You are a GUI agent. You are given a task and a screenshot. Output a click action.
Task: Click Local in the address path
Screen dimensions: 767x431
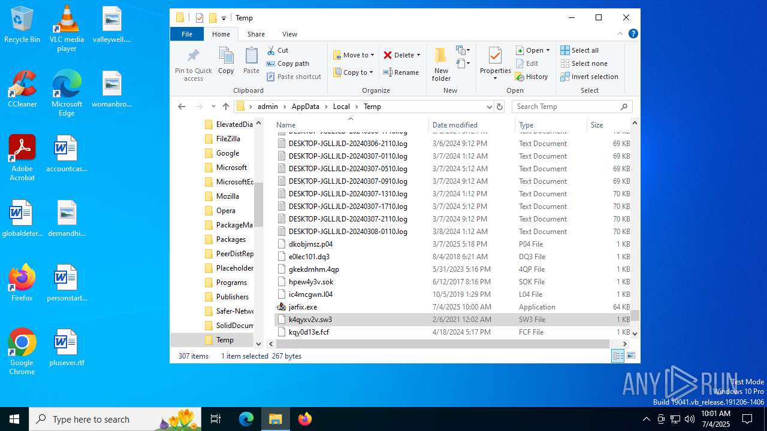tap(341, 107)
